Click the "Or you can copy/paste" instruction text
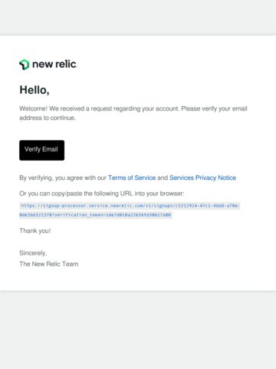The width and height of the screenshot is (276, 369). 102,194
